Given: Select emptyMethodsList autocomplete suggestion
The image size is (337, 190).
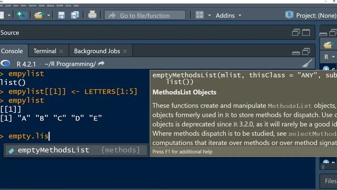Looking at the screenshot, I should coord(76,150).
